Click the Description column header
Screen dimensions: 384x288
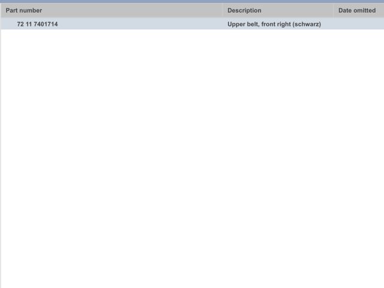click(244, 10)
